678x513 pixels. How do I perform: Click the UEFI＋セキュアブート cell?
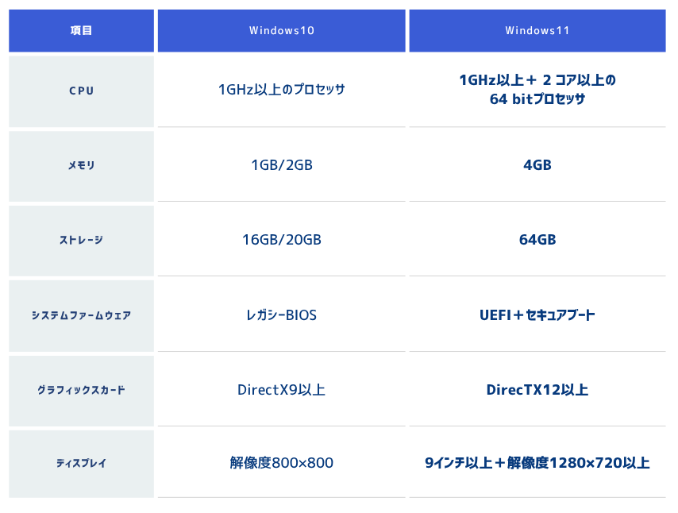pyautogui.click(x=537, y=316)
